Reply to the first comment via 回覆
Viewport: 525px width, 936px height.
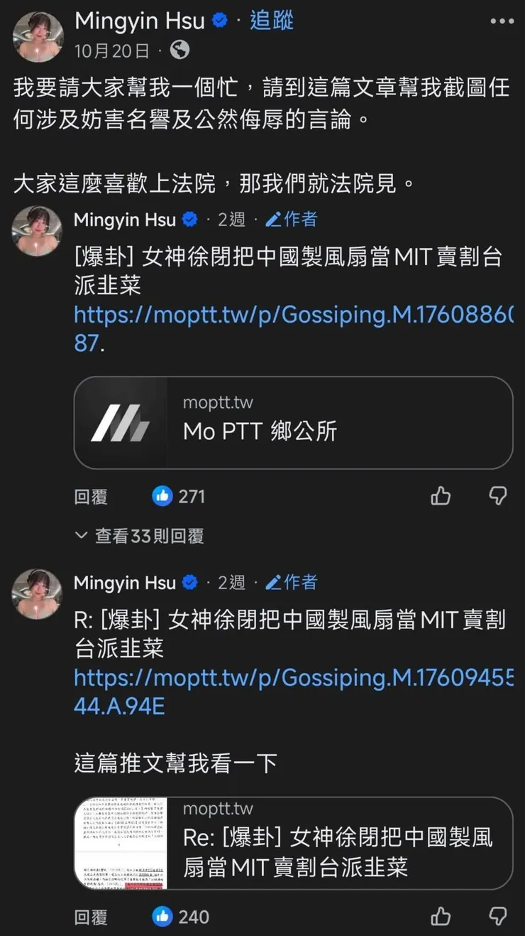91,496
